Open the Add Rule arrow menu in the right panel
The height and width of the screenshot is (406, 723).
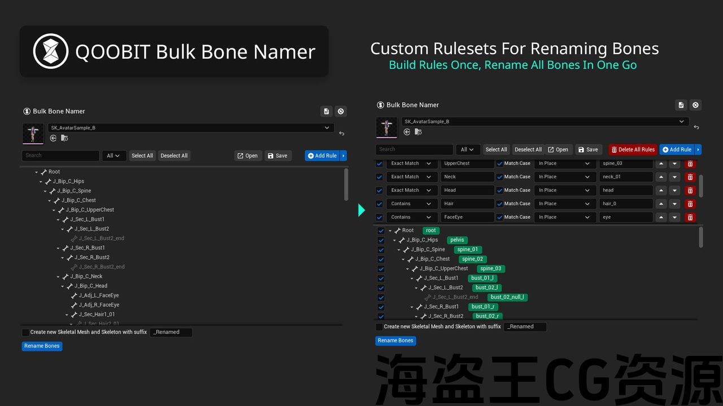(x=698, y=149)
